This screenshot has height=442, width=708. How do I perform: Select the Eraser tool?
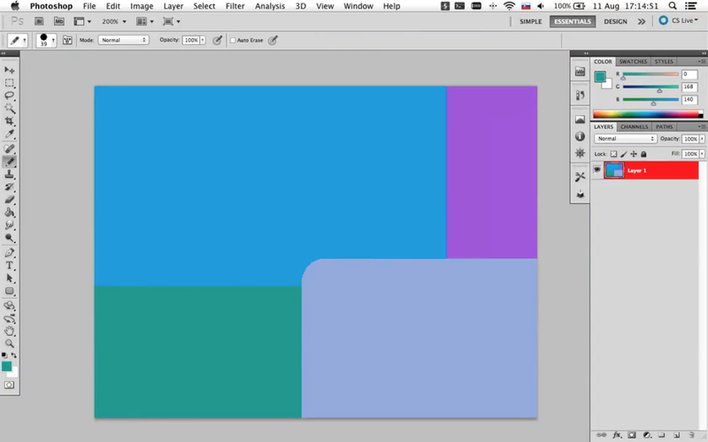(x=10, y=200)
